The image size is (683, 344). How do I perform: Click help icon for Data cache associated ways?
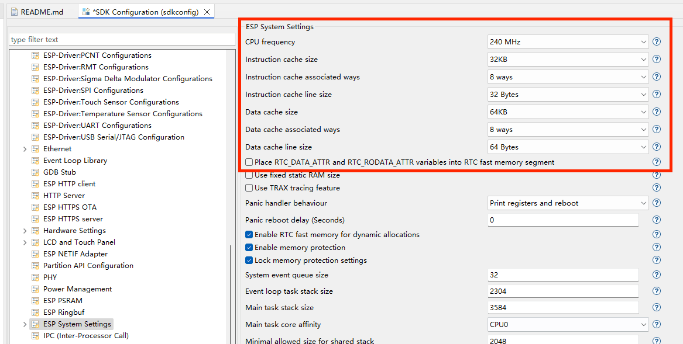click(x=657, y=129)
